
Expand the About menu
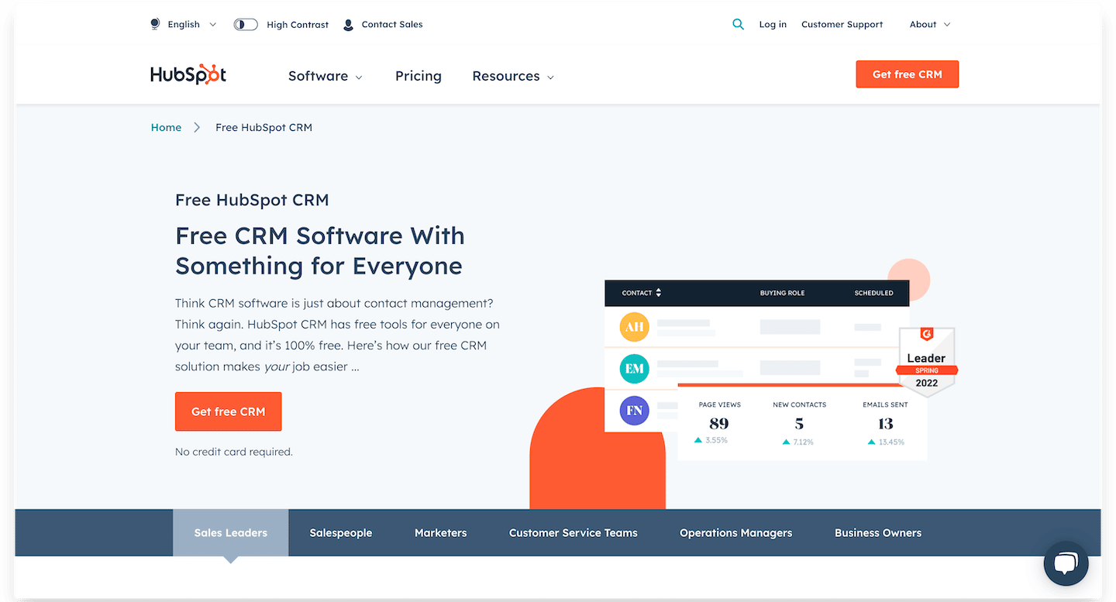click(x=930, y=25)
